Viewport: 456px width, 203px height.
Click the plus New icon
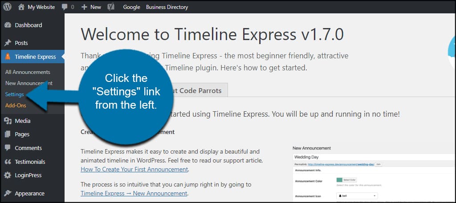84,7
